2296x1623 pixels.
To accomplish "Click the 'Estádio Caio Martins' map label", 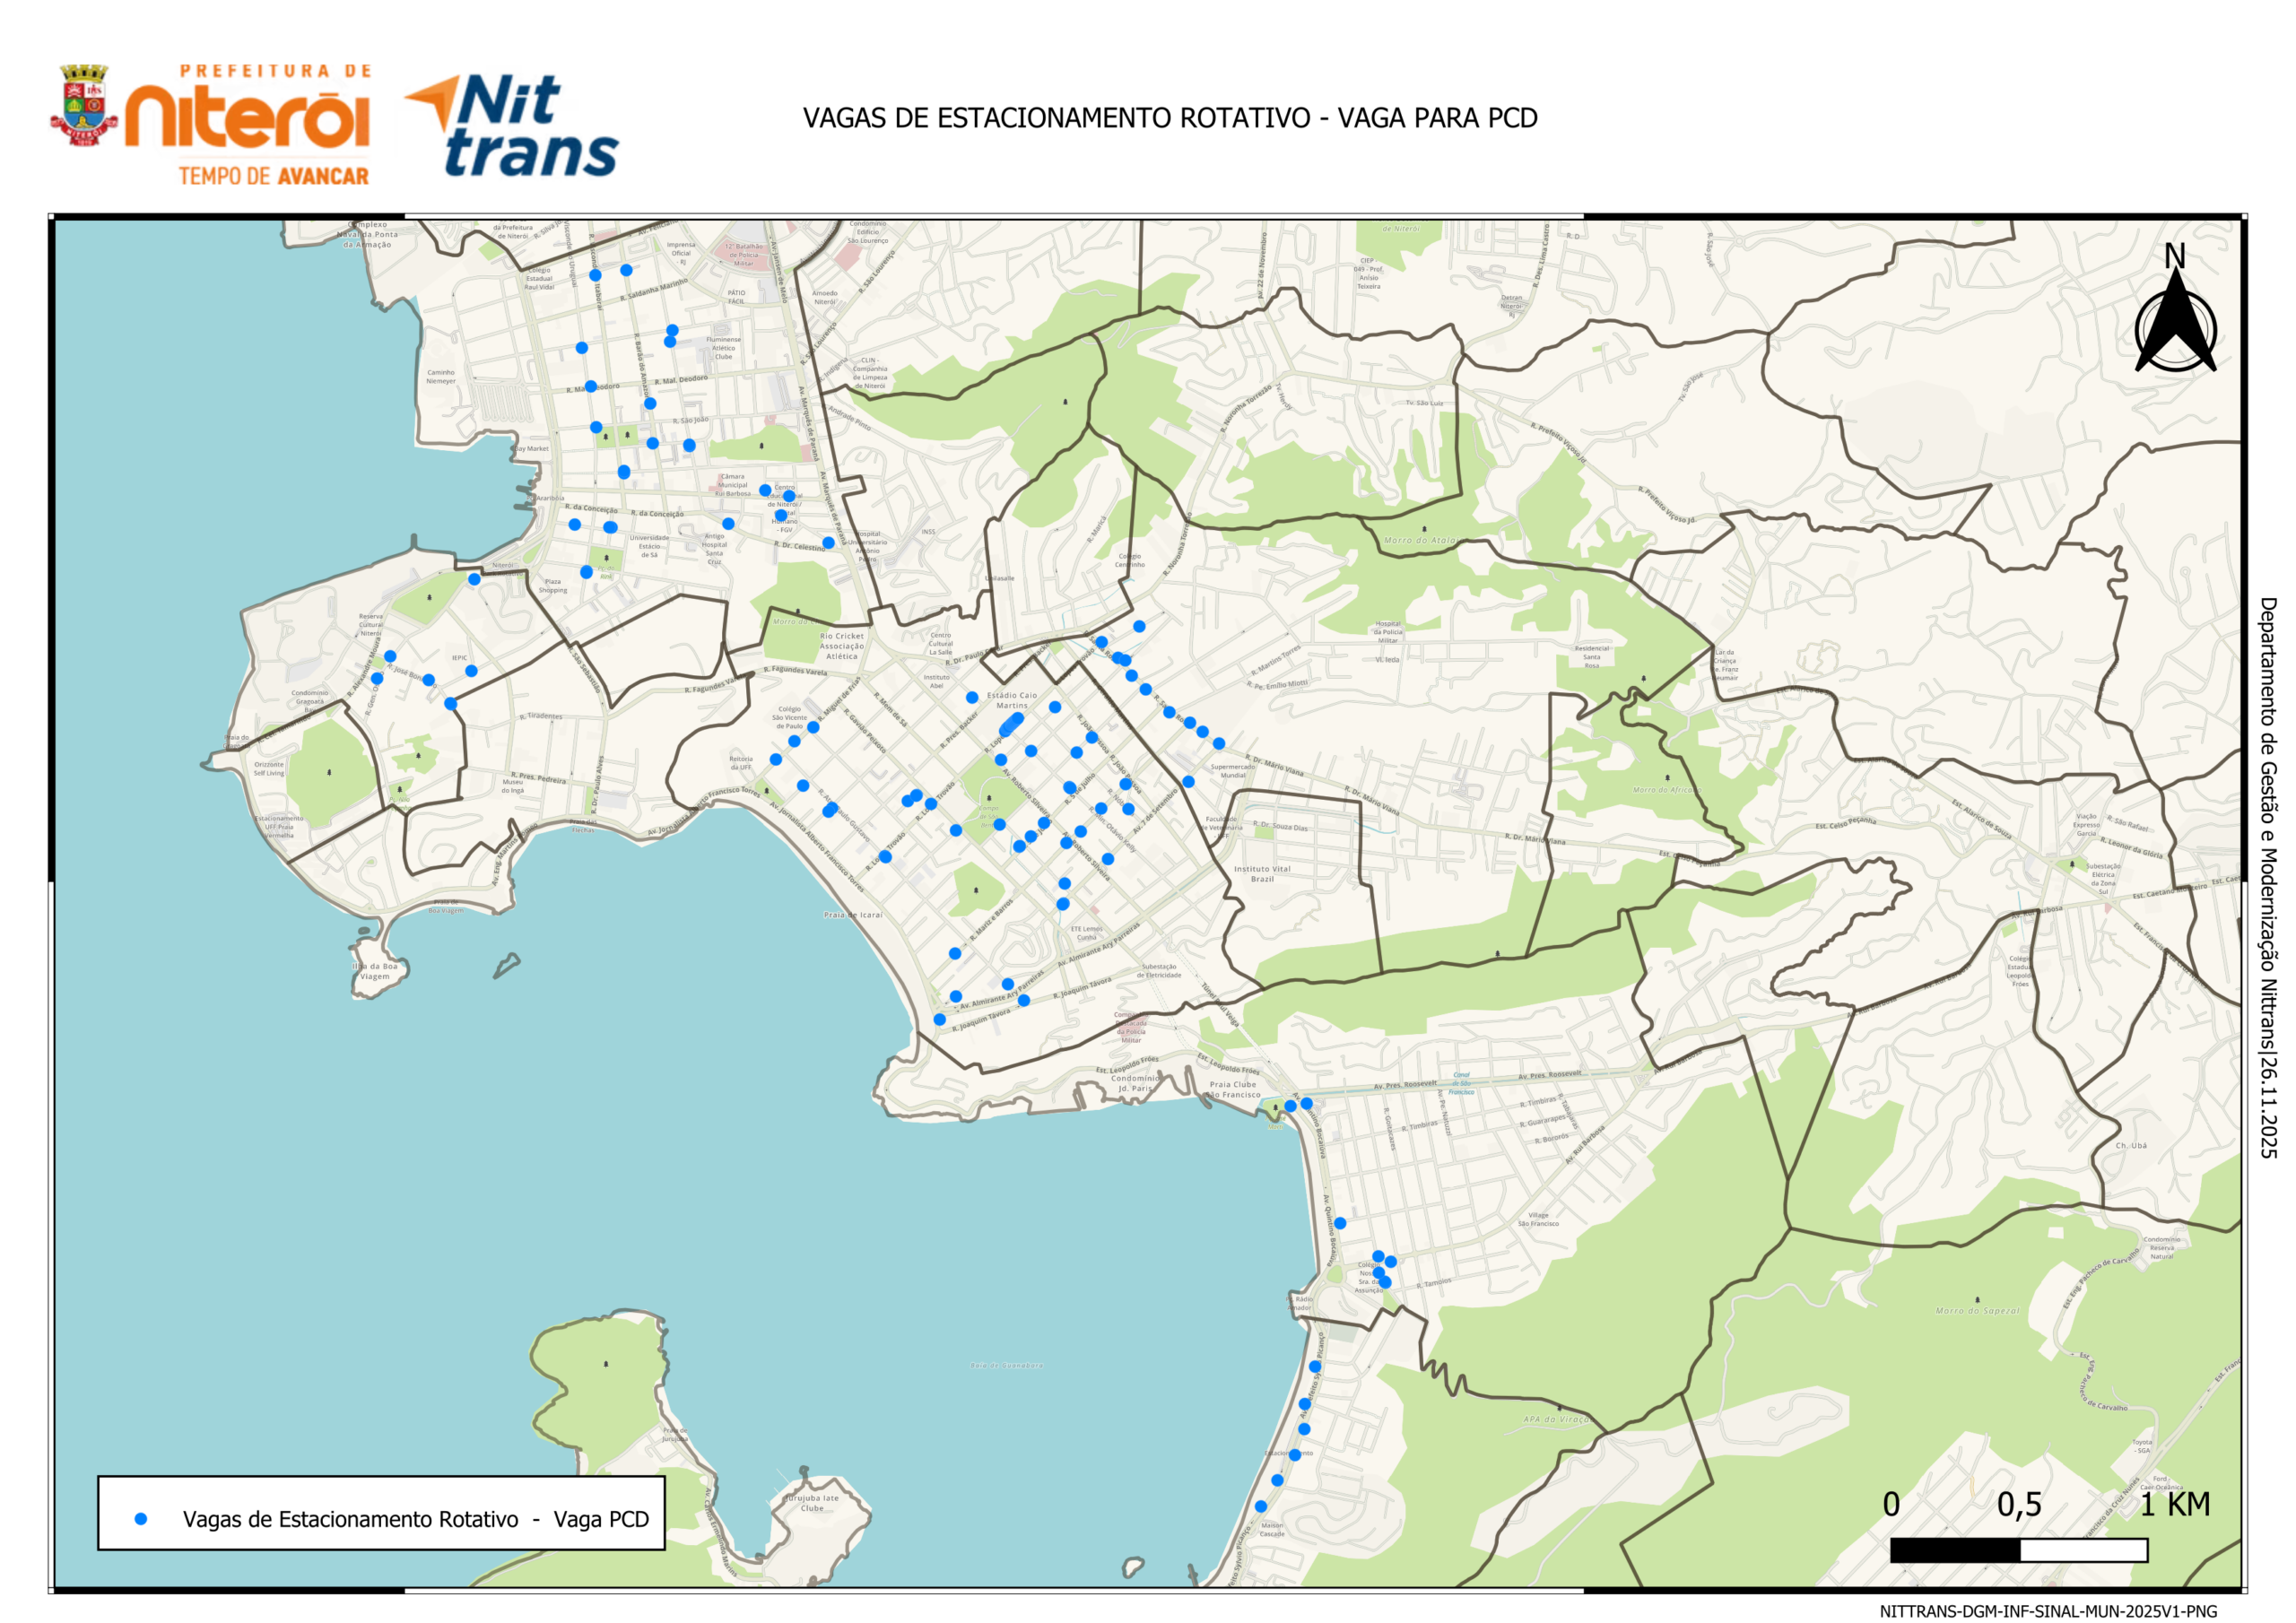I will tap(1012, 700).
